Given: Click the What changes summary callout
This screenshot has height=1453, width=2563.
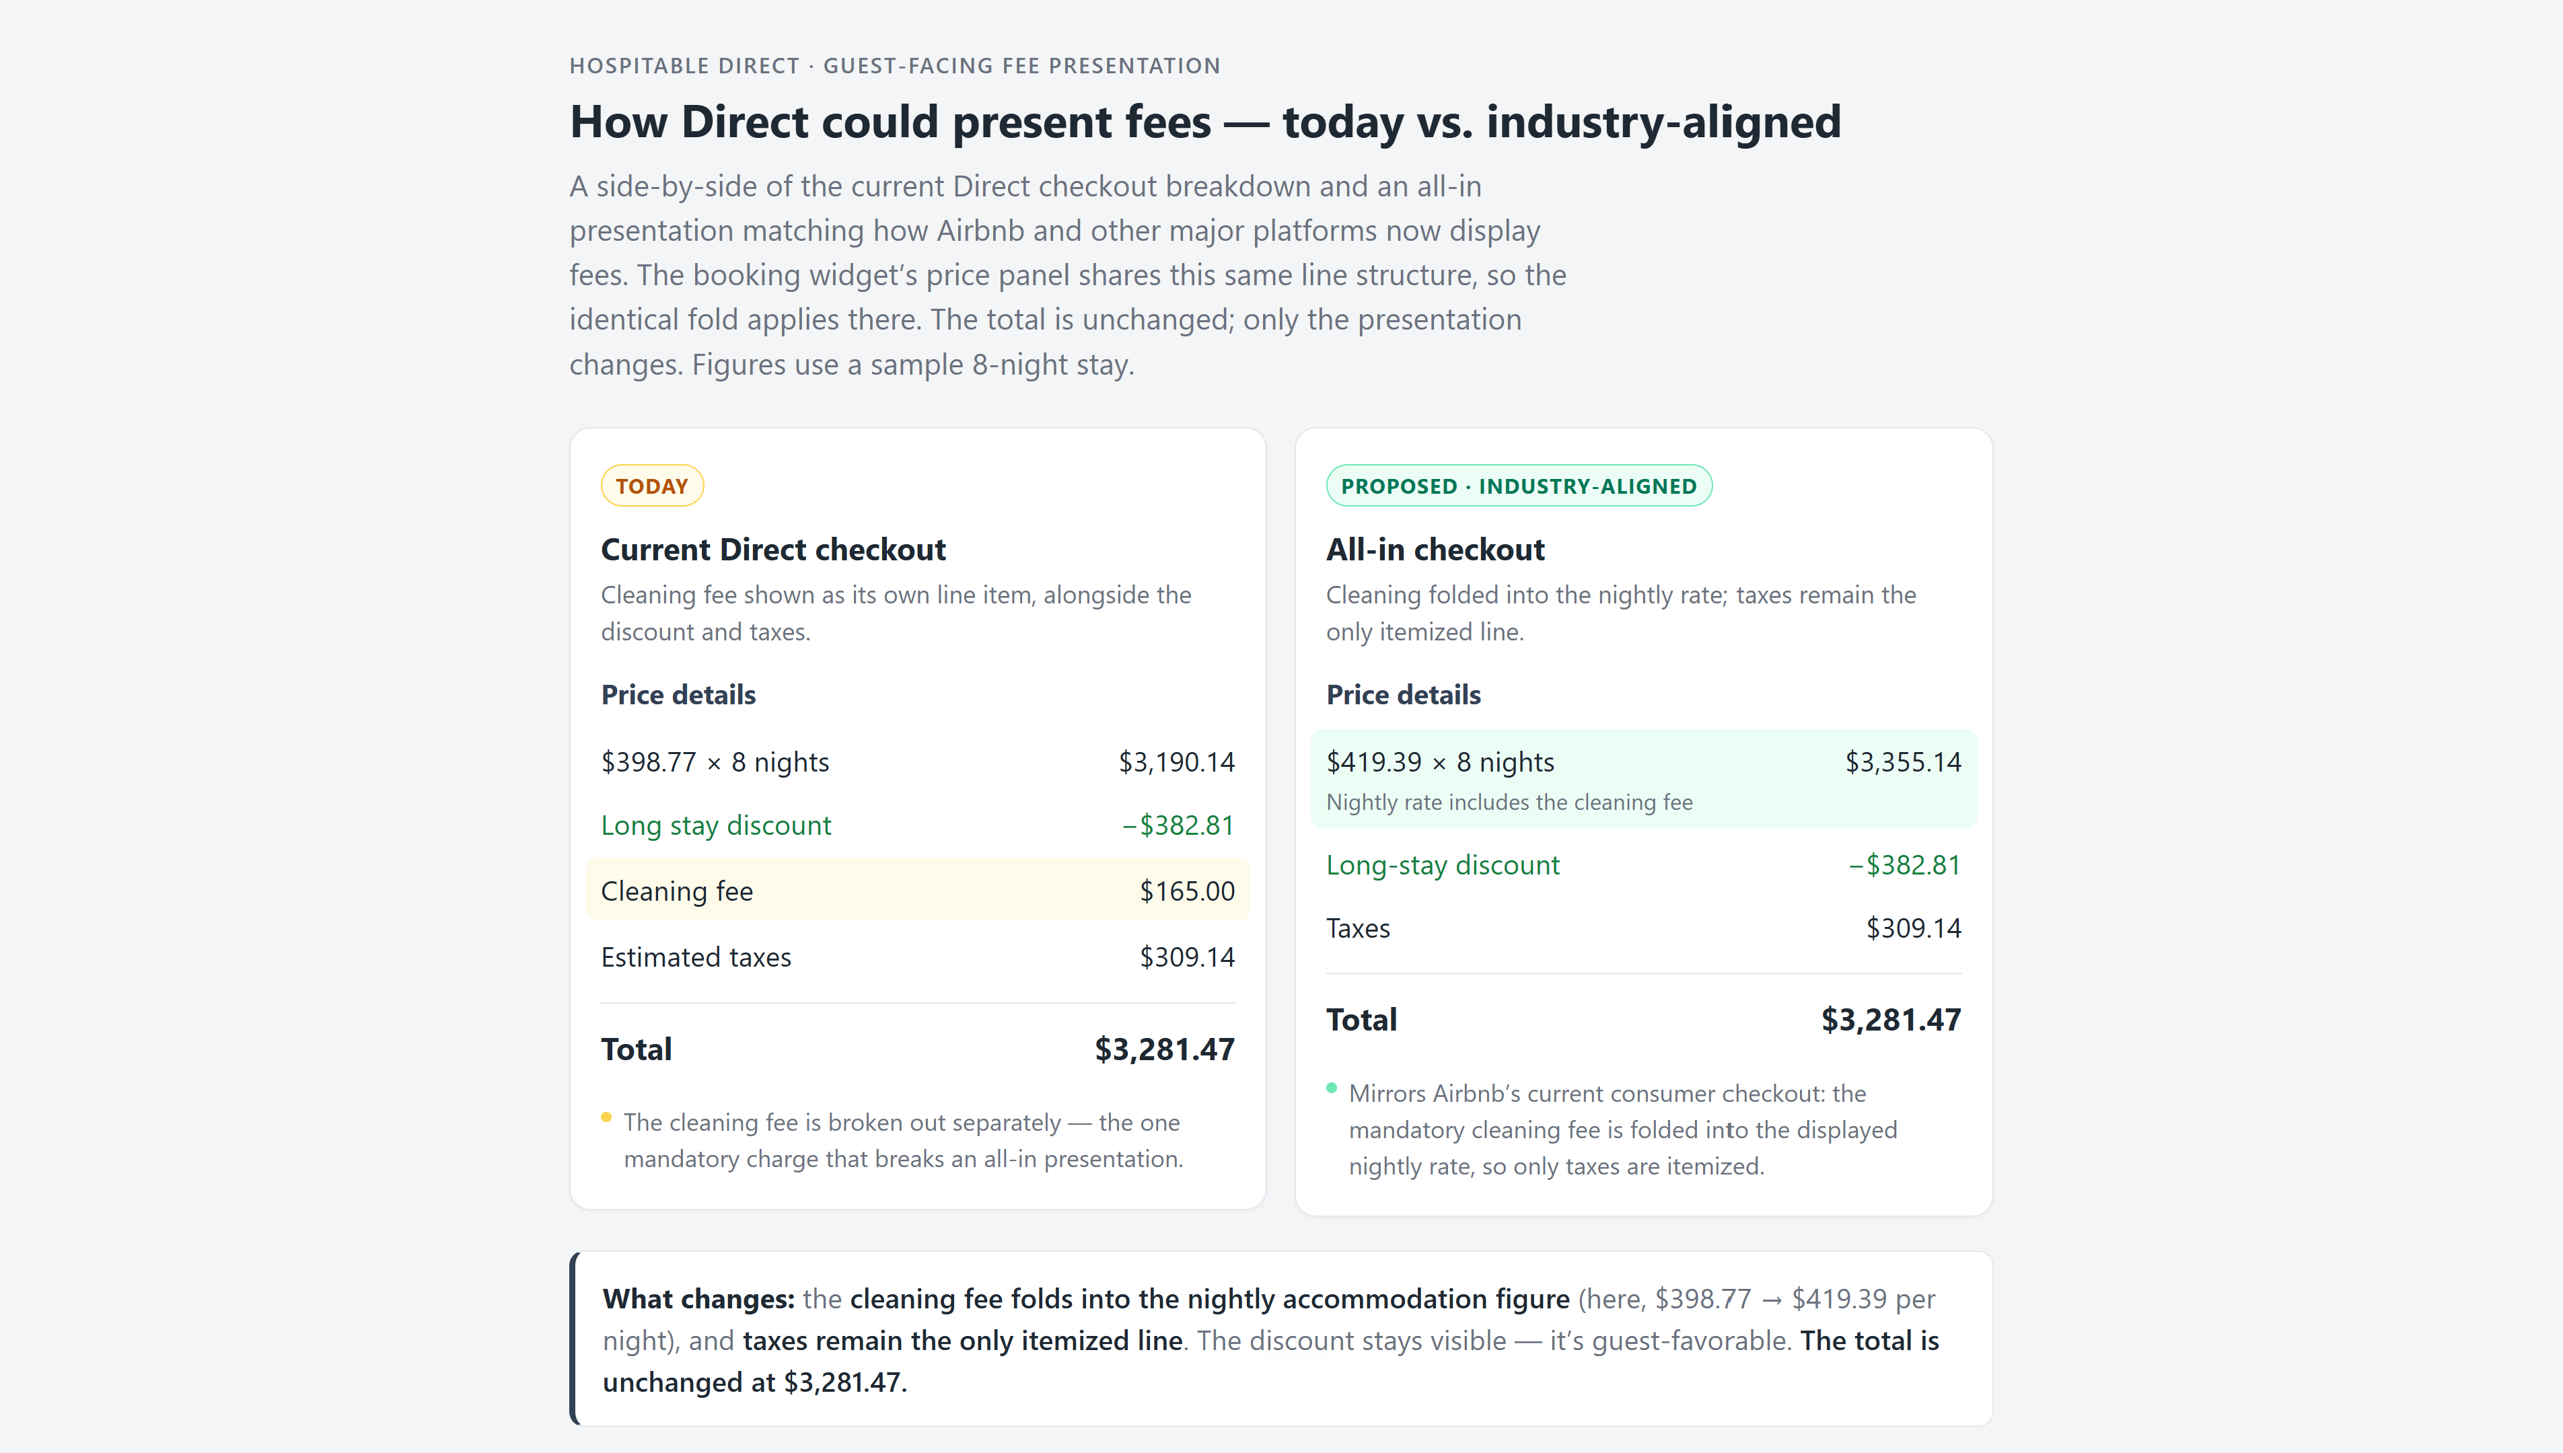Looking at the screenshot, I should click(1280, 1339).
